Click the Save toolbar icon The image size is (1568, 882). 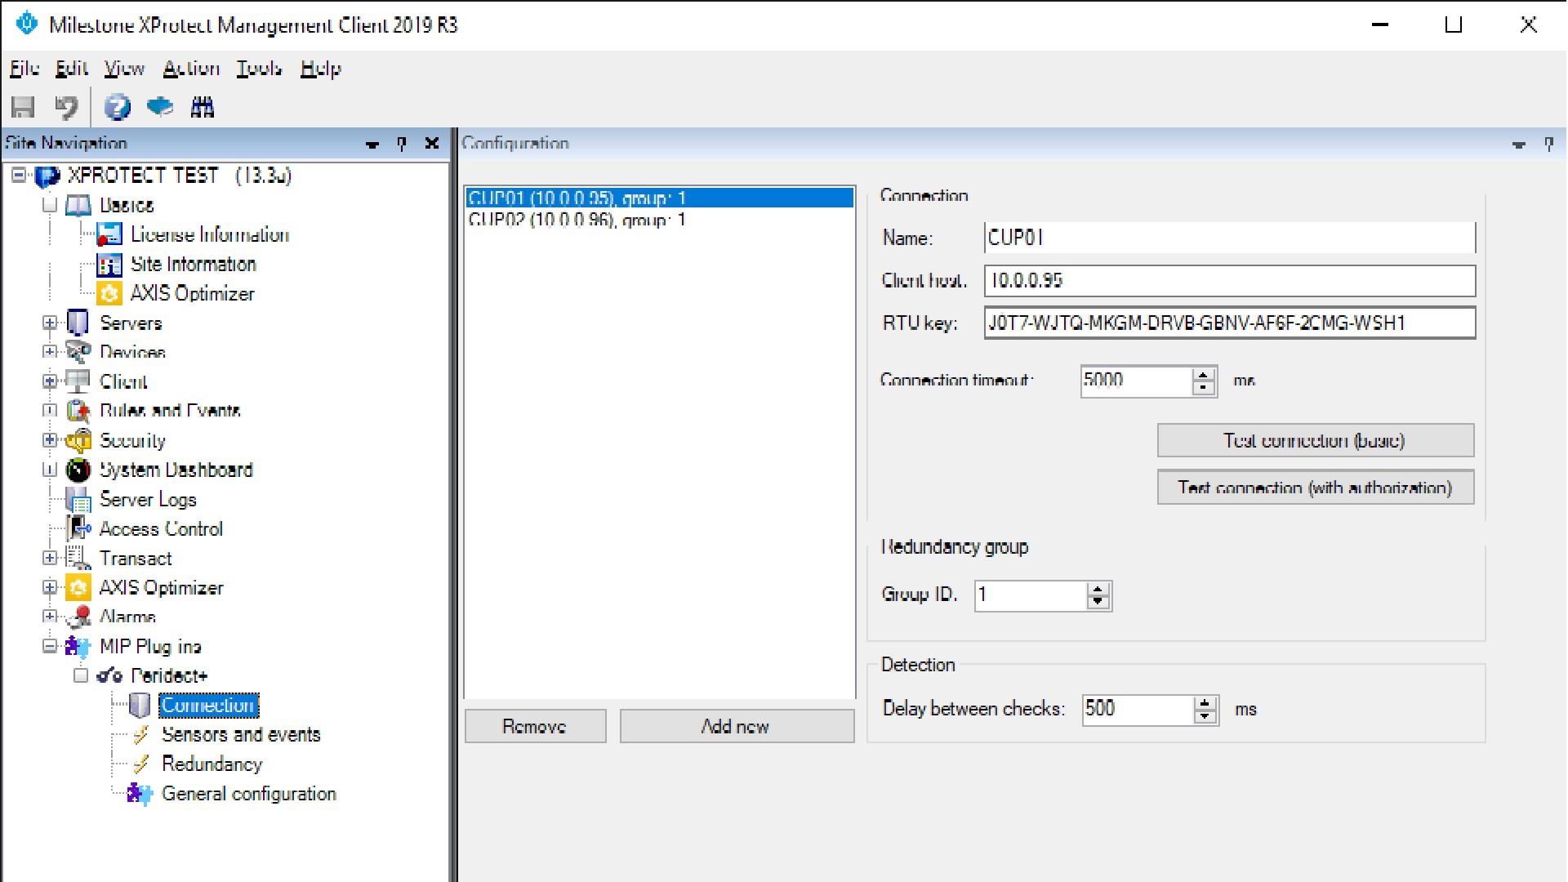click(x=23, y=107)
